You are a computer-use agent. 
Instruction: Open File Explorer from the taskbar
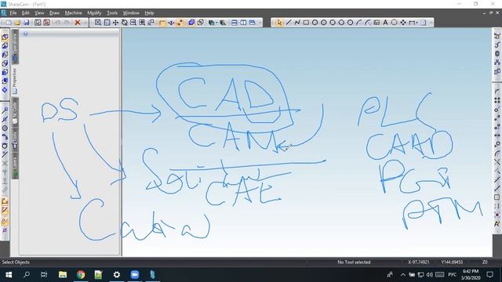(63, 275)
